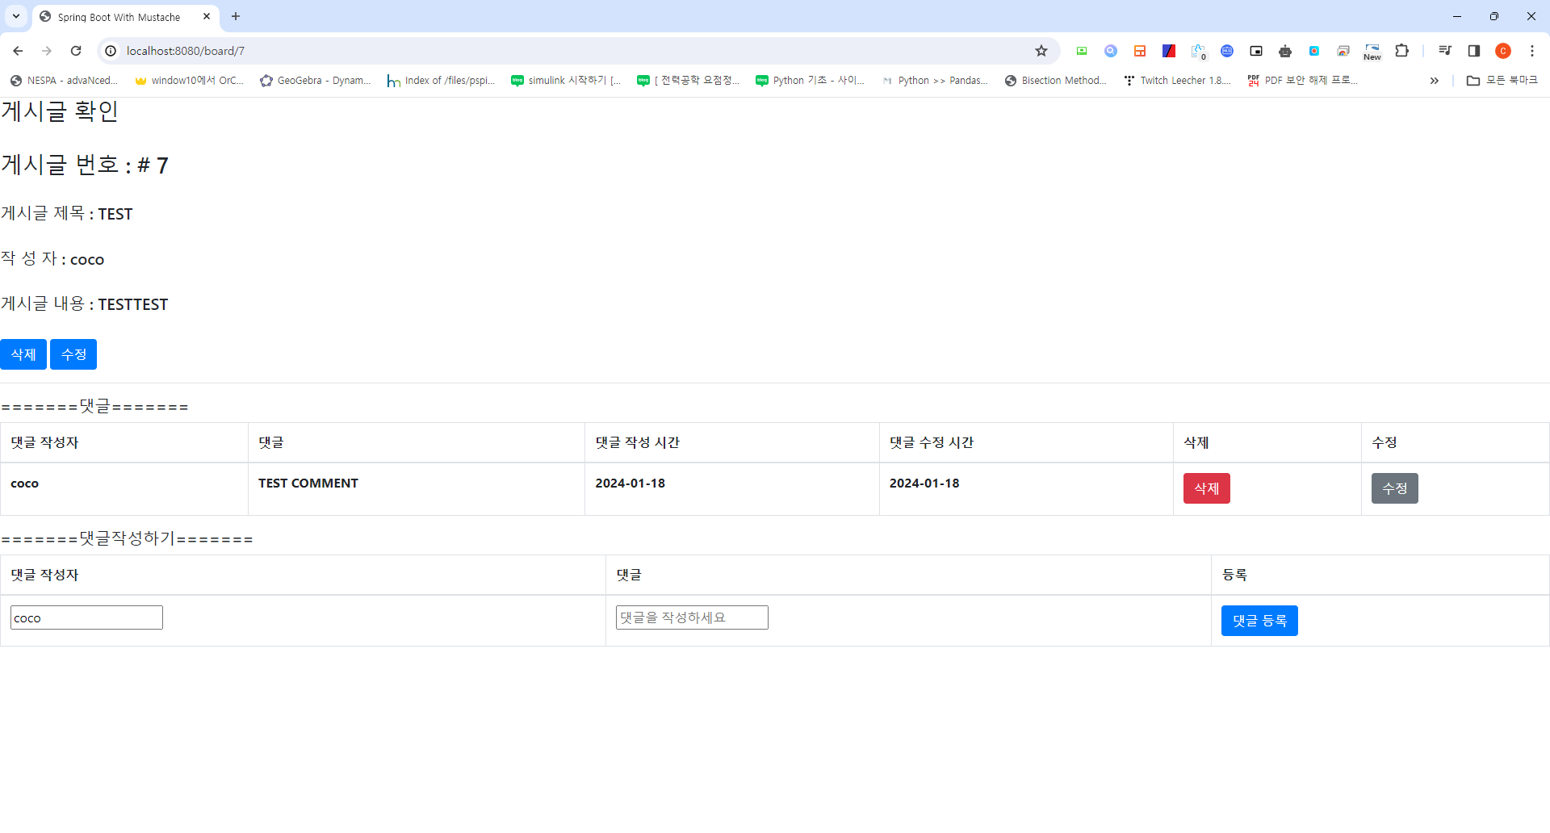1550x833 pixels.
Task: Open the Python >> Pandas bookmark
Action: 935,81
